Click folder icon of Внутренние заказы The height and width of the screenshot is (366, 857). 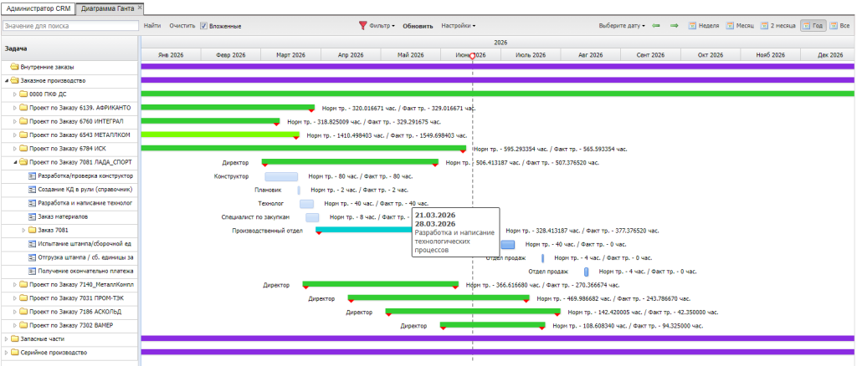click(x=15, y=67)
